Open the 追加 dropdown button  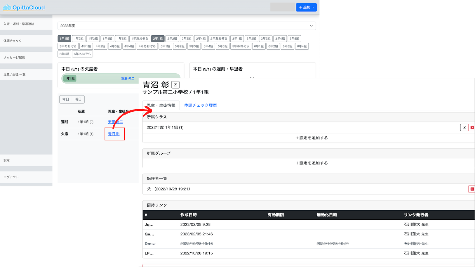coord(306,7)
